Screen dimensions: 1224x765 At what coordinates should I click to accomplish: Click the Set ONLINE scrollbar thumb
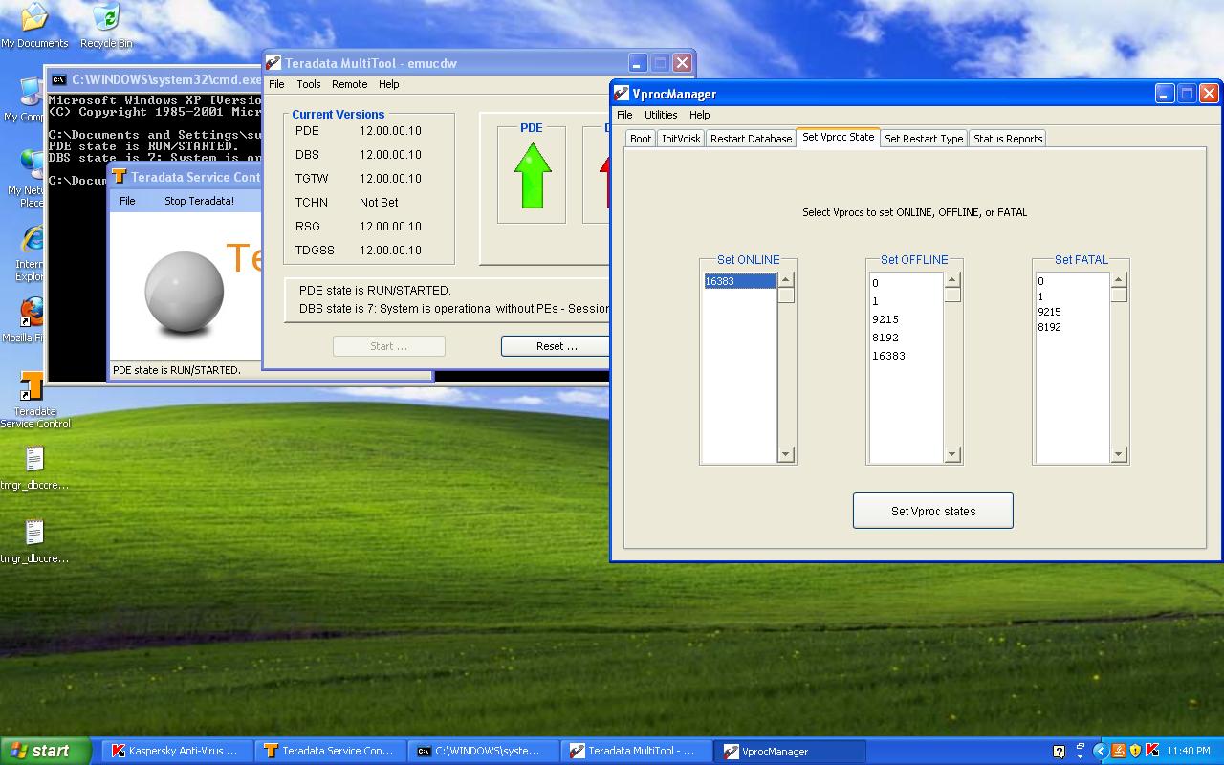[786, 295]
